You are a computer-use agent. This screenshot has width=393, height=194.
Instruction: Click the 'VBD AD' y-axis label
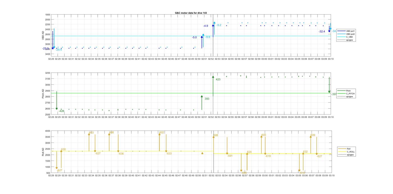pyautogui.click(x=43, y=35)
